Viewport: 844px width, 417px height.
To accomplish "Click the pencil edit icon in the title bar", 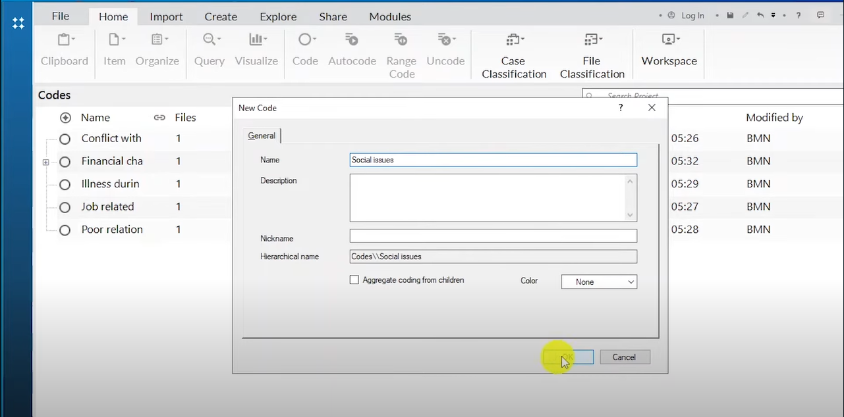I will [x=745, y=15].
